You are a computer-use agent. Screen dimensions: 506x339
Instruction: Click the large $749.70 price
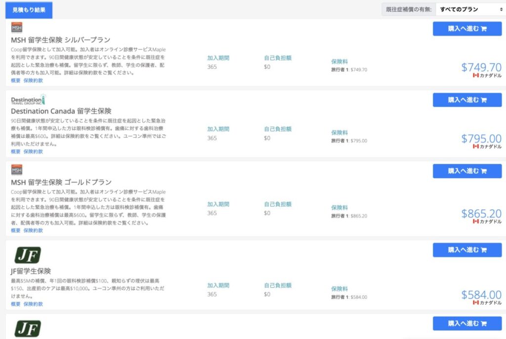pyautogui.click(x=481, y=67)
